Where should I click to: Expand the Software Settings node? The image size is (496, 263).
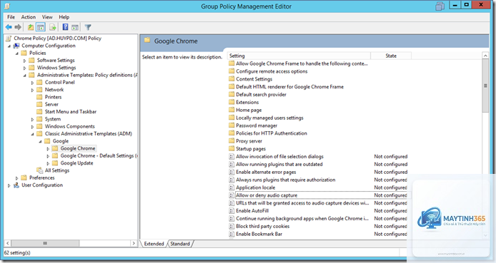(x=25, y=61)
